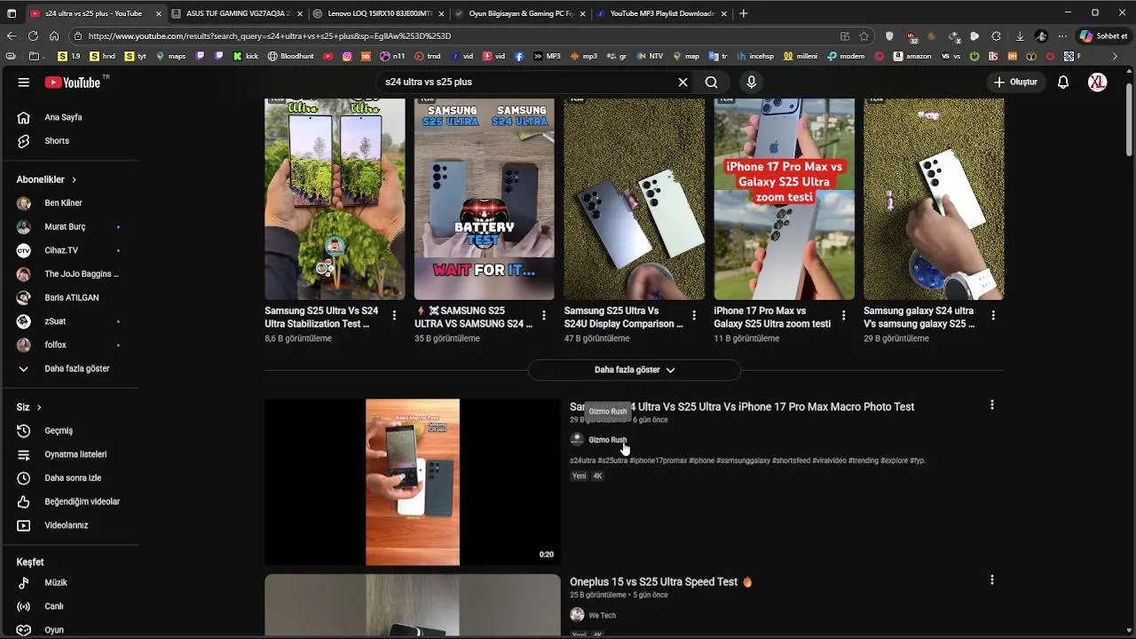Open Macro Photo Test video thumbnail
This screenshot has height=639, width=1136.
pos(413,482)
